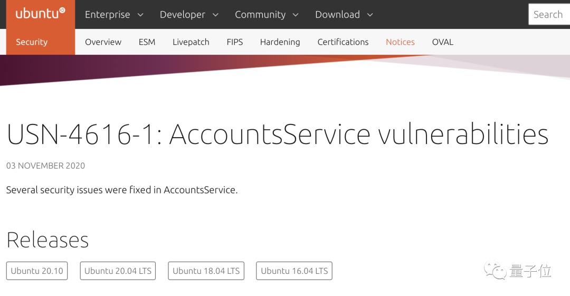Click the Ubuntu 20.04 LTS release button

point(118,271)
